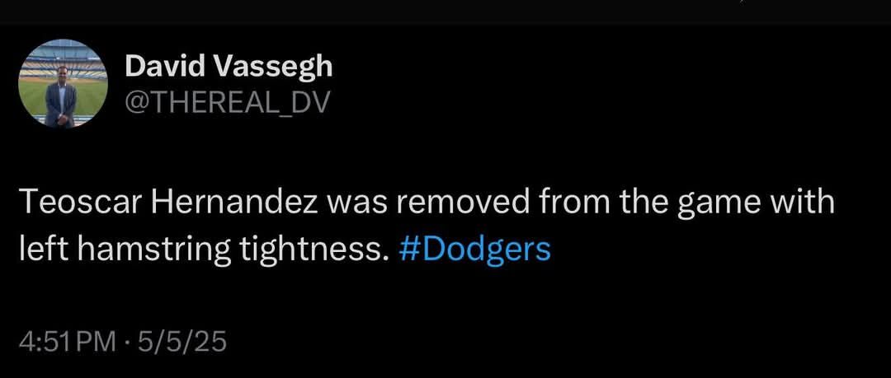Click the David Vassegh display name
The image size is (891, 378).
pyautogui.click(x=229, y=67)
